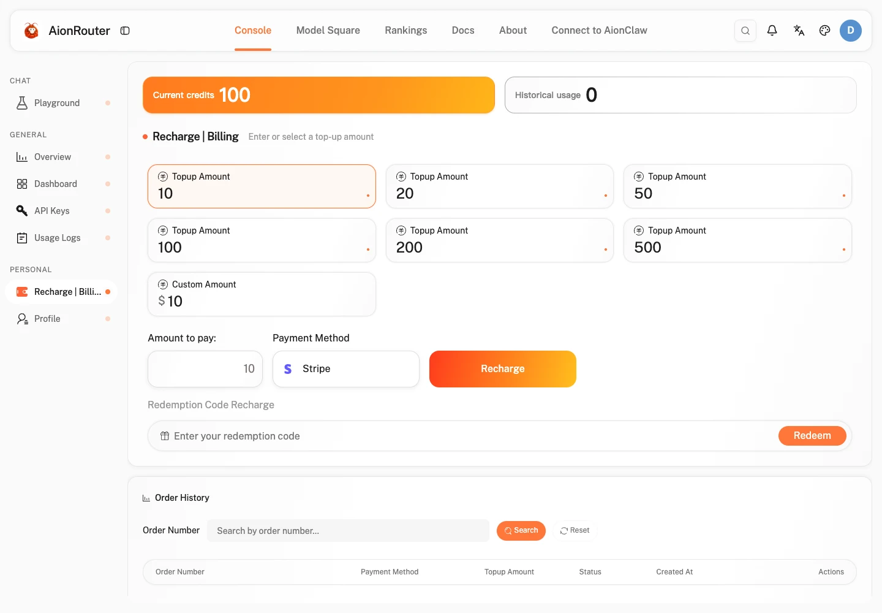Click the Overview chart icon

(22, 157)
